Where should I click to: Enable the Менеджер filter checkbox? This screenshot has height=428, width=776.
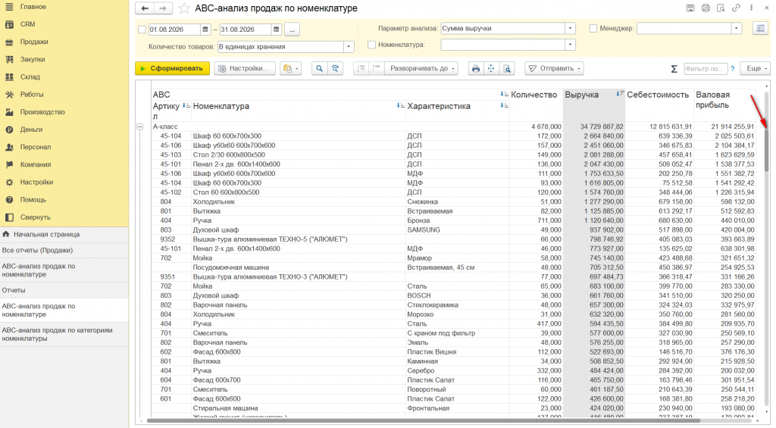click(x=593, y=29)
